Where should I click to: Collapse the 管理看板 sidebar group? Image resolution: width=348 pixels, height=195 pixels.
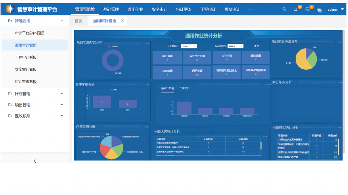click(61, 21)
